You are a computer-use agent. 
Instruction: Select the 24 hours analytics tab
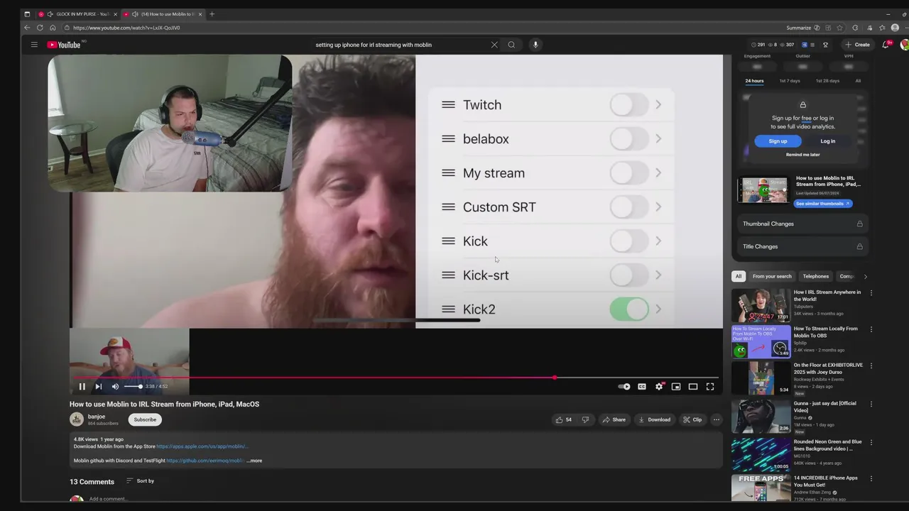754,81
